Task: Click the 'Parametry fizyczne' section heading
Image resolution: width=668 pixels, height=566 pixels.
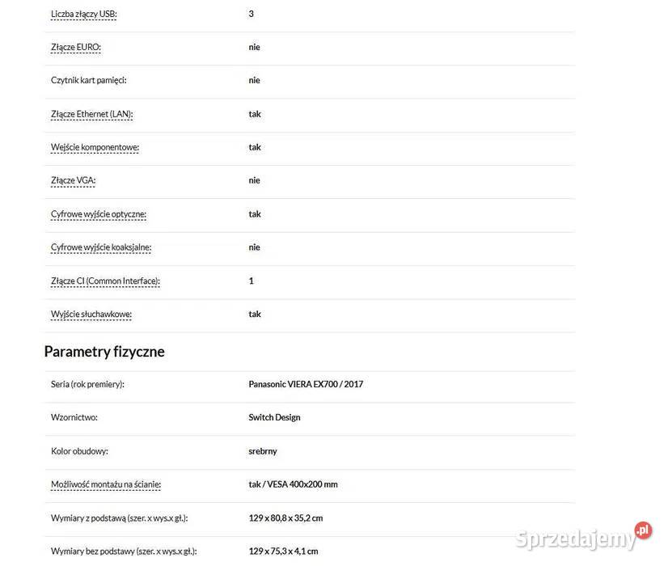Action: tap(104, 352)
